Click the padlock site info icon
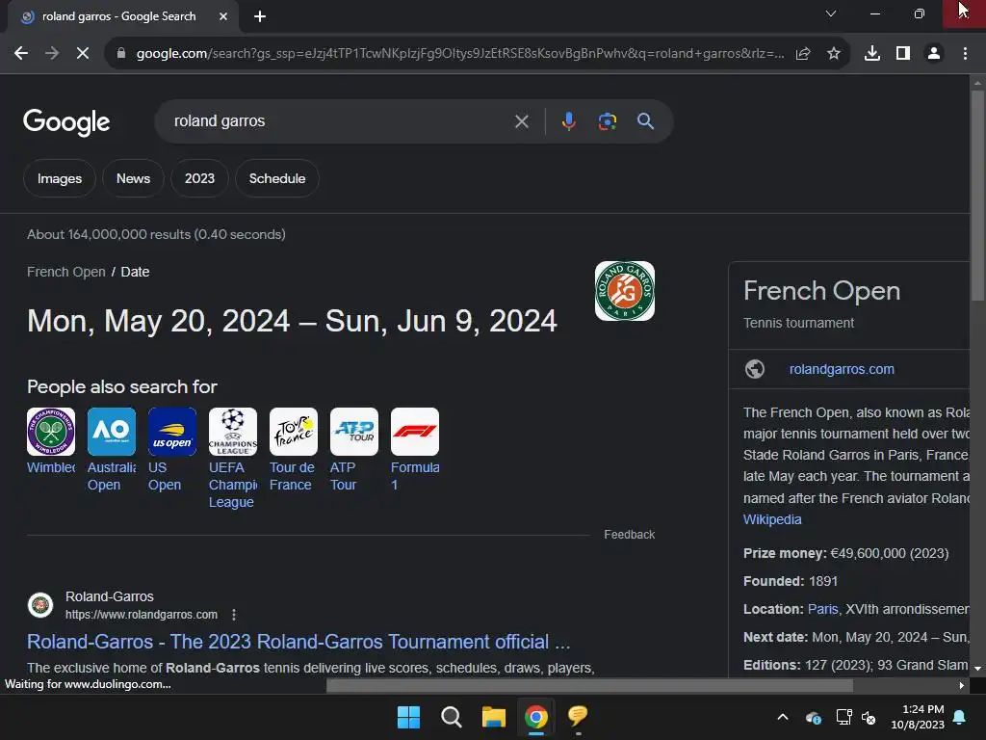This screenshot has height=740, width=986. pos(121,54)
